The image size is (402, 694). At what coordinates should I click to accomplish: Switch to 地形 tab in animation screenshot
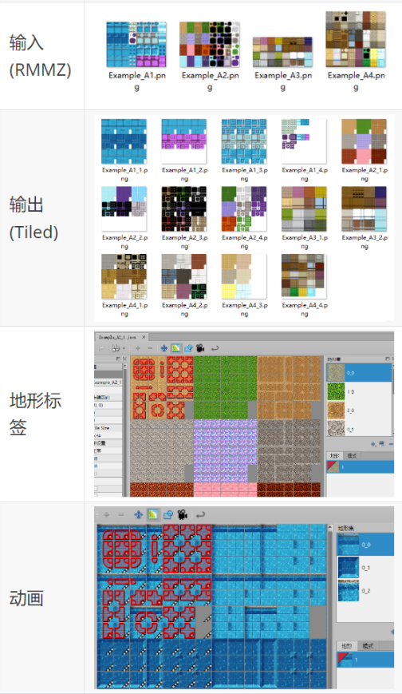coord(347,646)
